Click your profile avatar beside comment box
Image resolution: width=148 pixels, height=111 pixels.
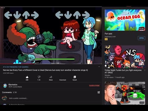coord(4,98)
